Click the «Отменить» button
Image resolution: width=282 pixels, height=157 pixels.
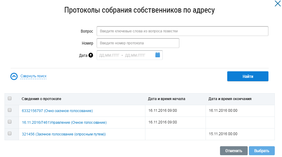[234, 151]
